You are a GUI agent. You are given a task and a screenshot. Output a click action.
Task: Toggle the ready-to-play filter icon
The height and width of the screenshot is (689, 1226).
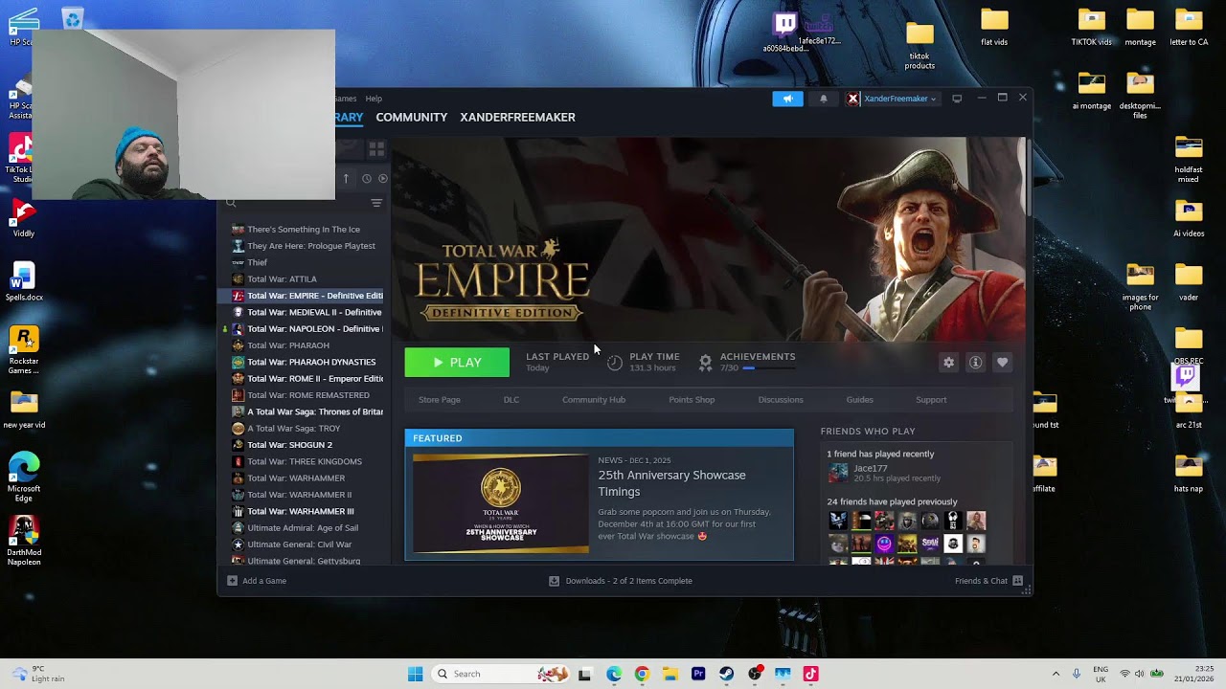coord(383,179)
